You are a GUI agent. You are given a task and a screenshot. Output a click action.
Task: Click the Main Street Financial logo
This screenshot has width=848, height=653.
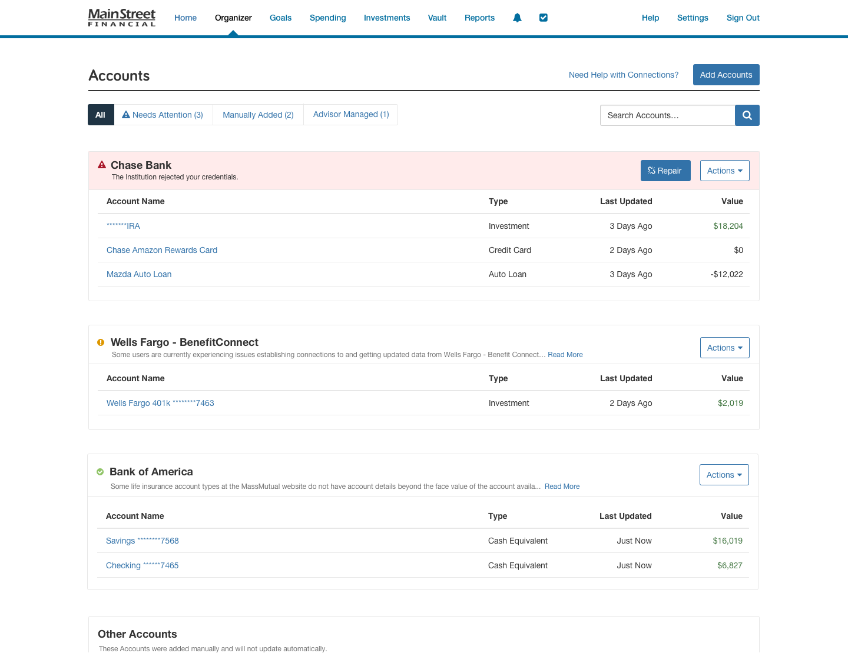(122, 18)
